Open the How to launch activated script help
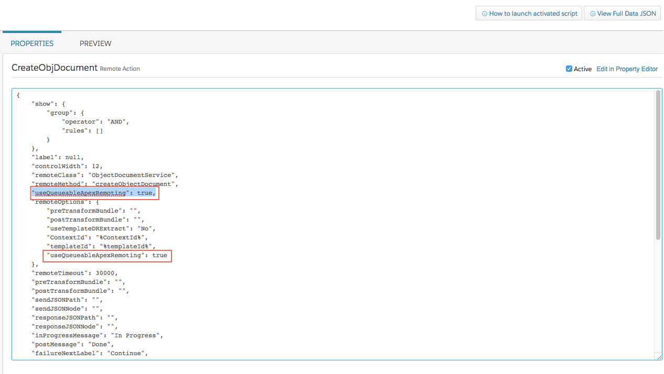 coord(529,14)
